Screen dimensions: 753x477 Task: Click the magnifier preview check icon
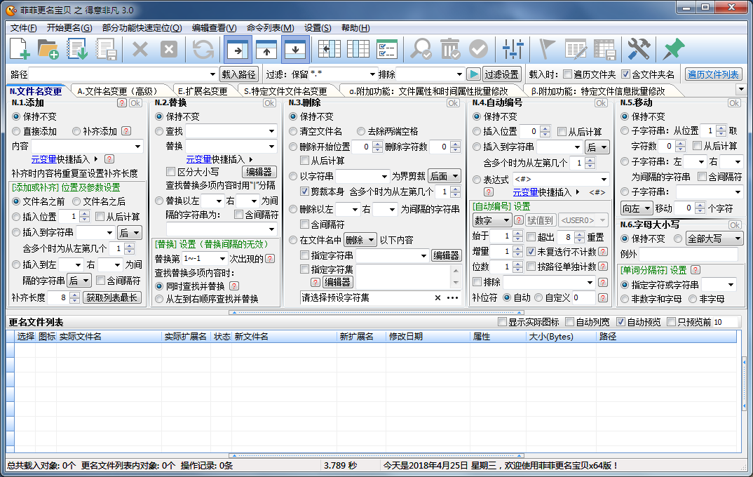point(421,49)
